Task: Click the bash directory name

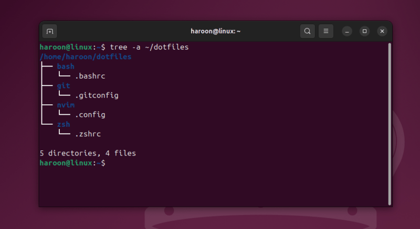Action: [x=66, y=67]
